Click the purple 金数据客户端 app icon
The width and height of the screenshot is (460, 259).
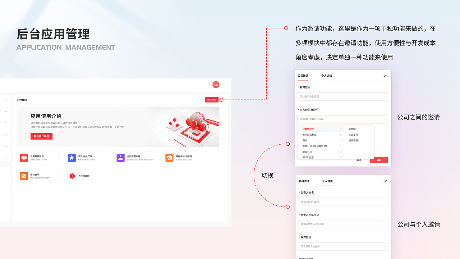point(120,157)
